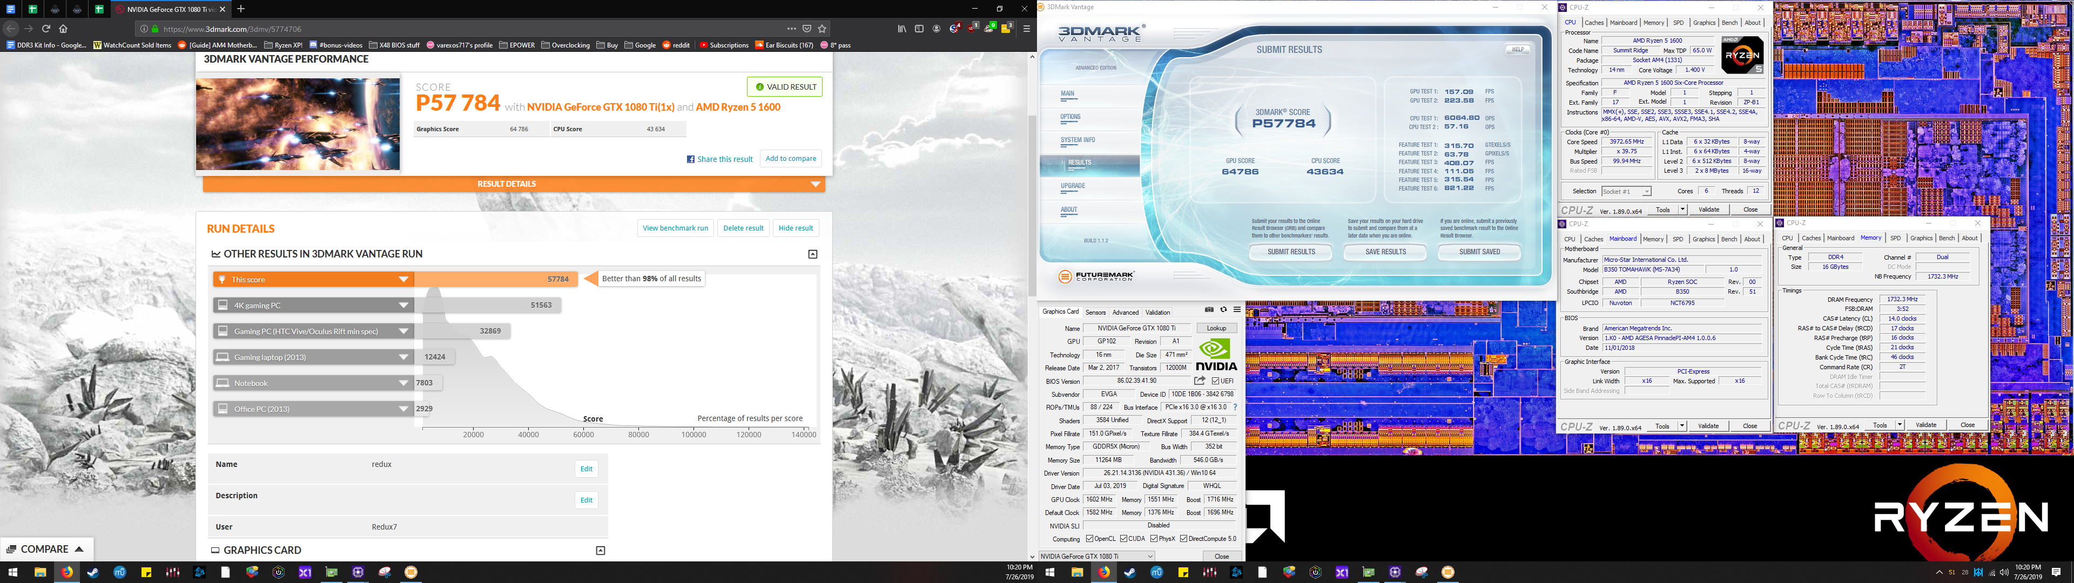Open Windows action center notification icon
The height and width of the screenshot is (583, 2074).
tap(2056, 573)
